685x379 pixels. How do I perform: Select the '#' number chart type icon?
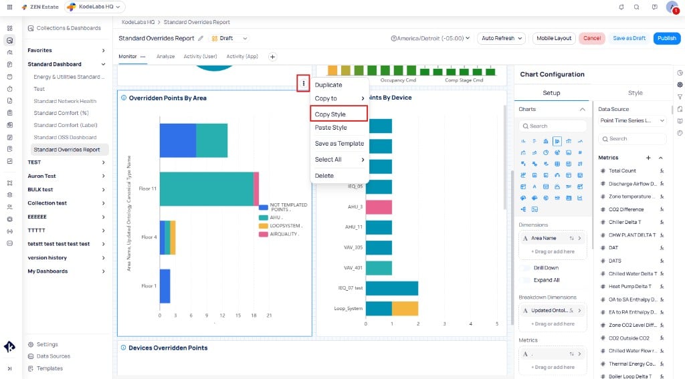coord(580,152)
